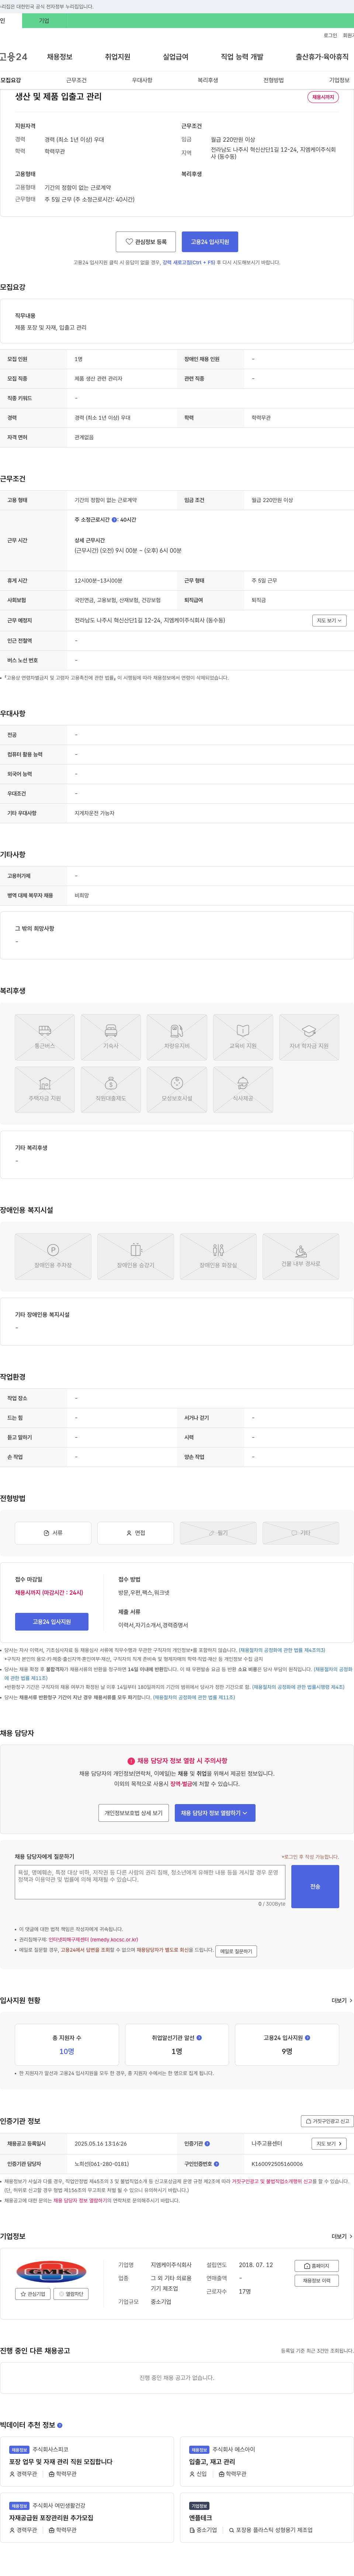
Task: Click the 장애인용 화장실 icon
Action: point(218,1256)
